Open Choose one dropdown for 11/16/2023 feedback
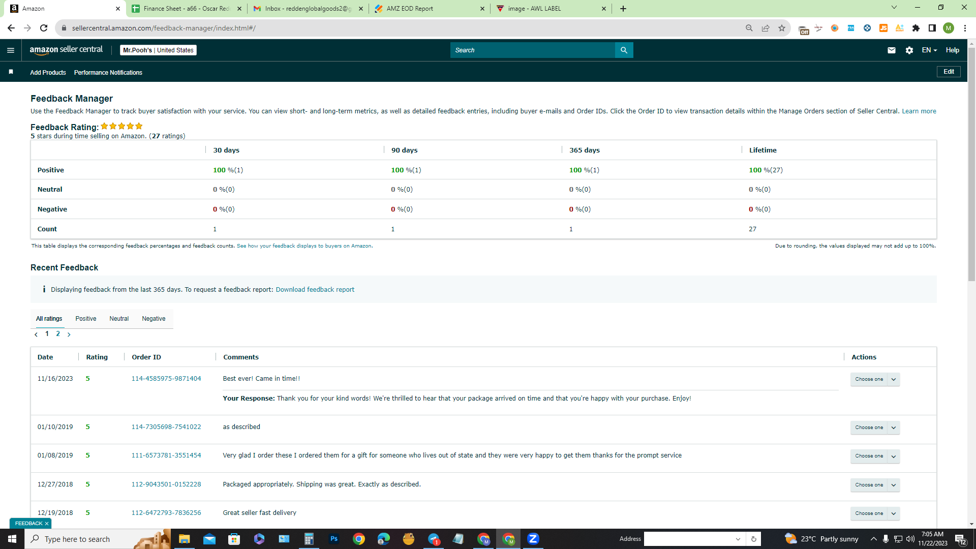 875,379
